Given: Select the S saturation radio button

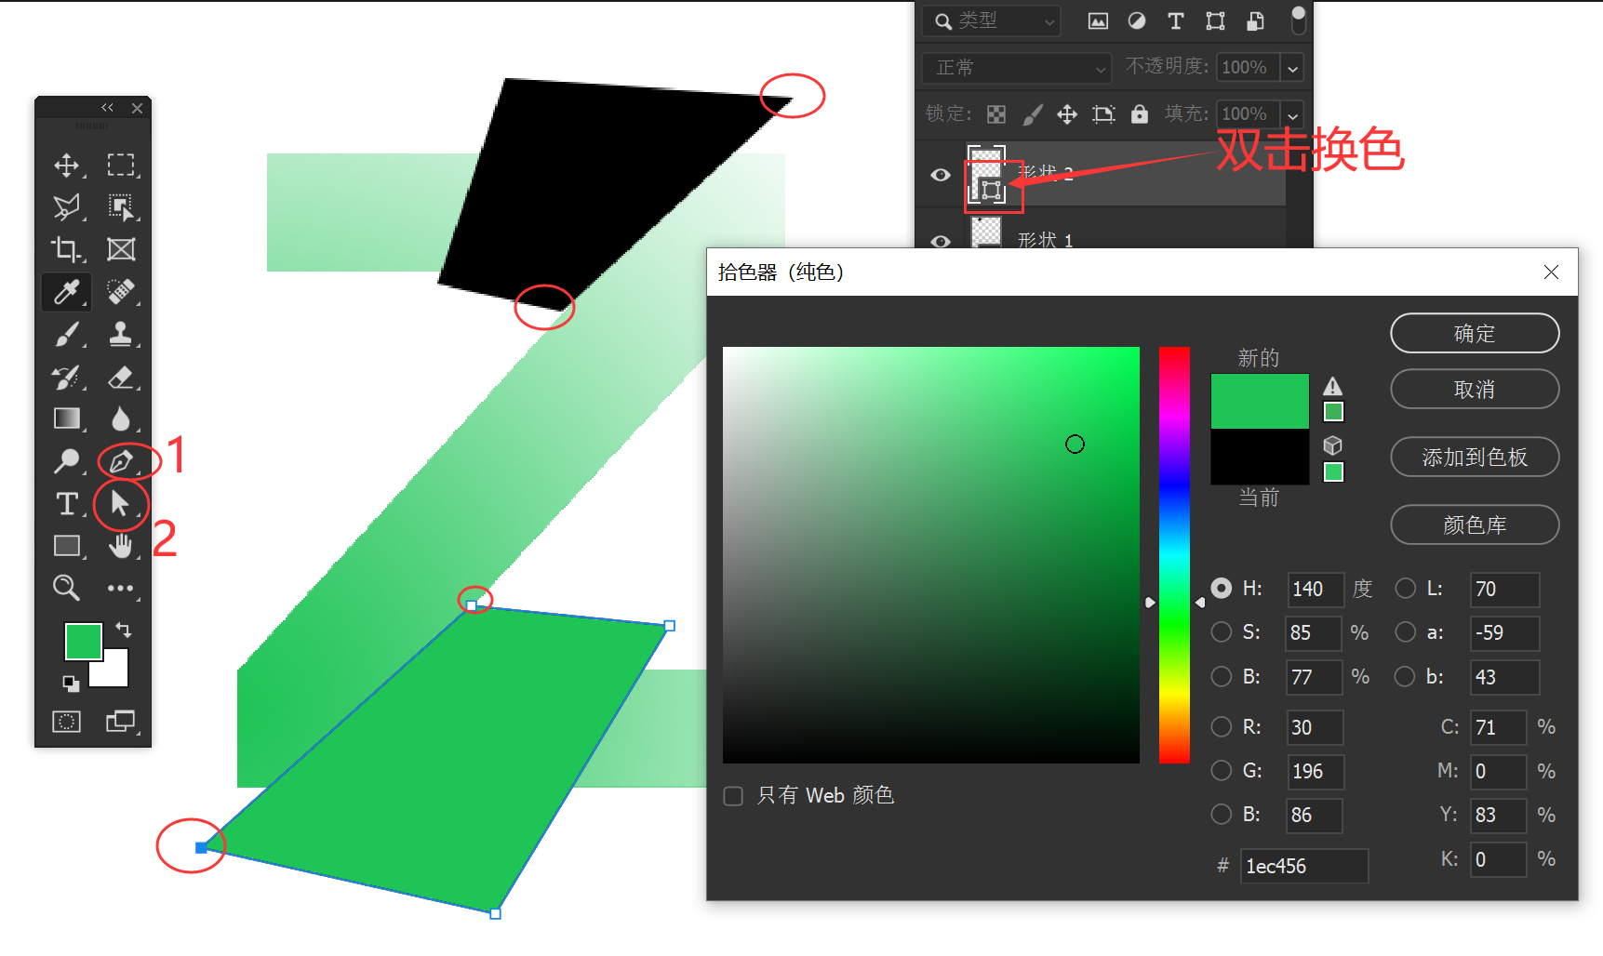Looking at the screenshot, I should coord(1222,632).
